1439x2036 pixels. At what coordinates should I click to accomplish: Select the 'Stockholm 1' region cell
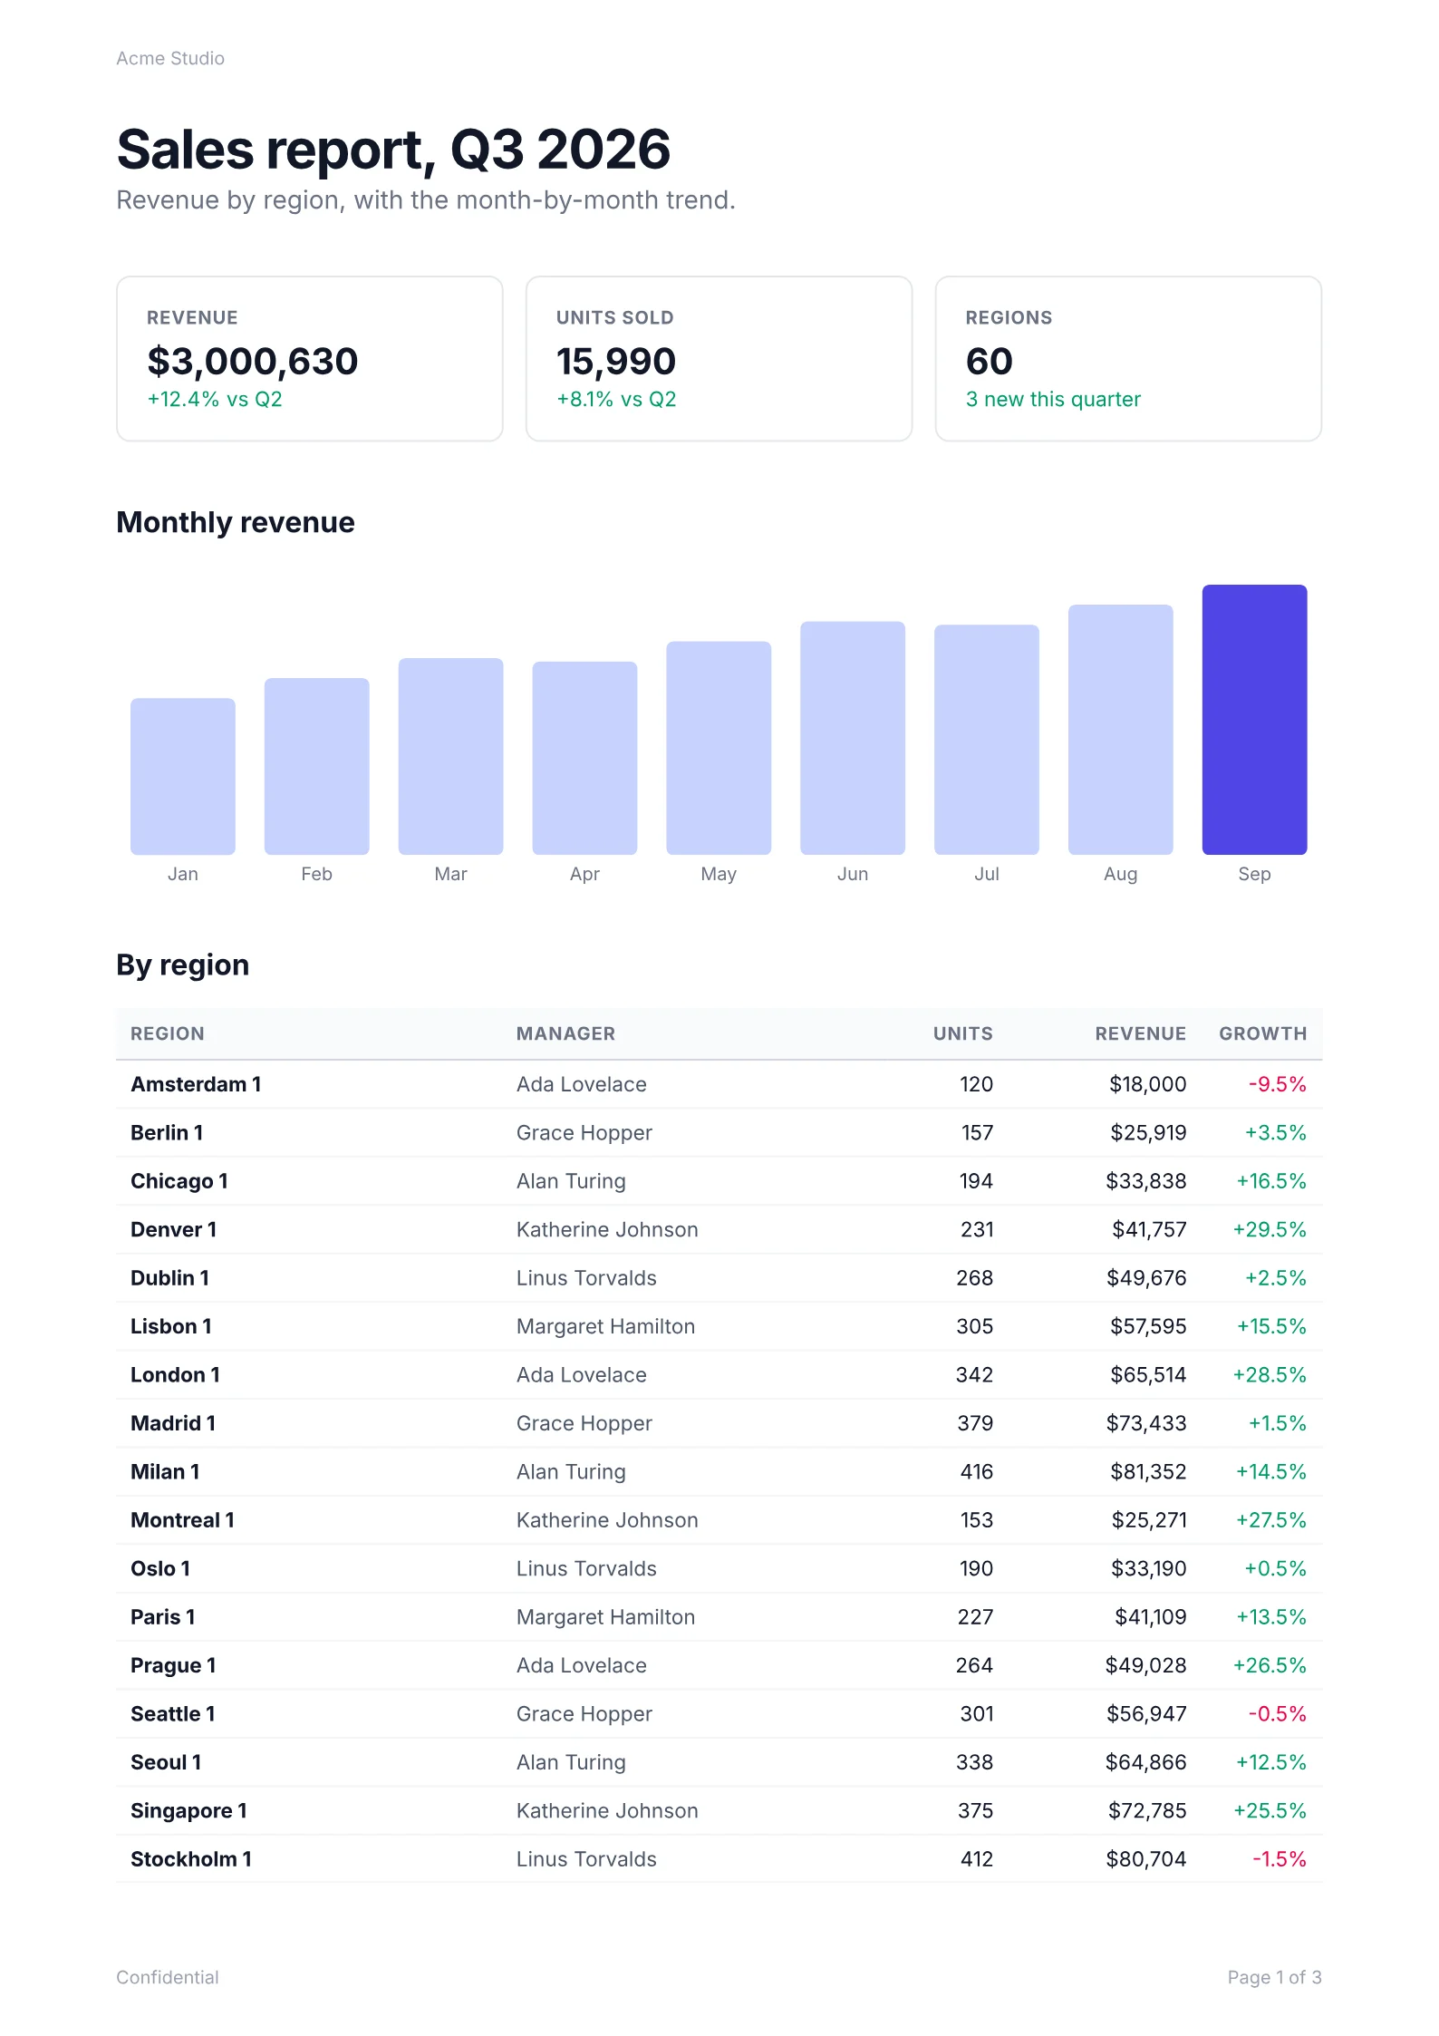(x=191, y=1860)
